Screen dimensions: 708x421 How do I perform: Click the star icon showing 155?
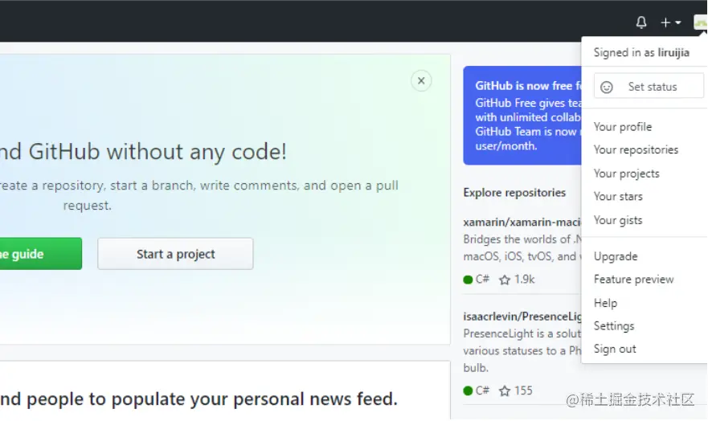click(x=505, y=390)
